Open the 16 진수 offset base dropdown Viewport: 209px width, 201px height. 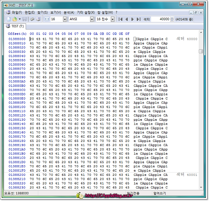click(x=113, y=19)
